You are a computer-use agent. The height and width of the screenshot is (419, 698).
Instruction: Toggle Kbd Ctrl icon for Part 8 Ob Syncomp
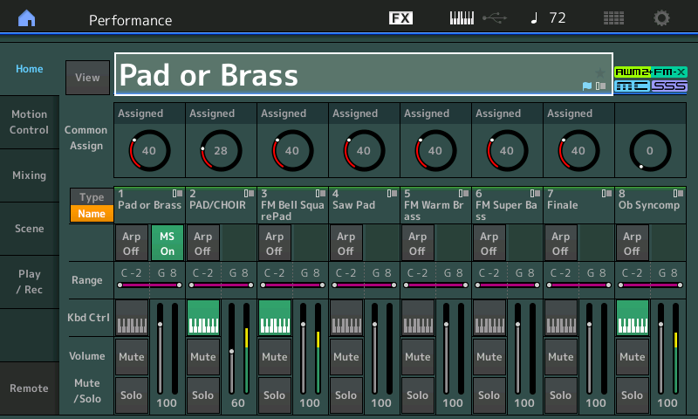(633, 316)
